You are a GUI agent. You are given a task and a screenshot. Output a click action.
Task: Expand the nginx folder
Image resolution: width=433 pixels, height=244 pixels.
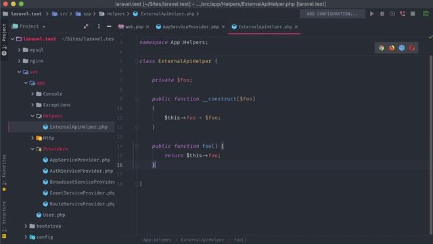click(19, 61)
